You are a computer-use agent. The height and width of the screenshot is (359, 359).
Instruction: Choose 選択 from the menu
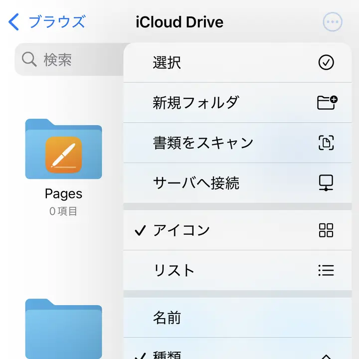coord(167,62)
